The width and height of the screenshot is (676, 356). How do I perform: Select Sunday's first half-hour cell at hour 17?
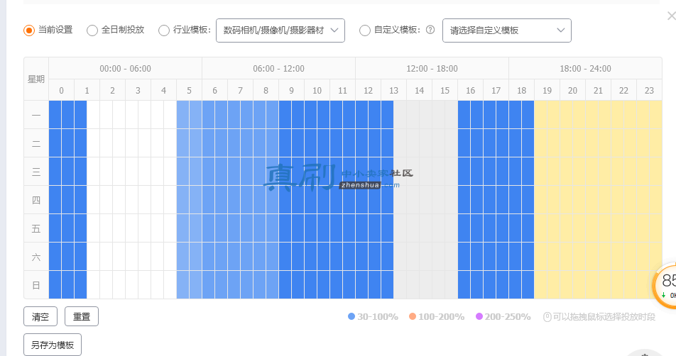490,285
